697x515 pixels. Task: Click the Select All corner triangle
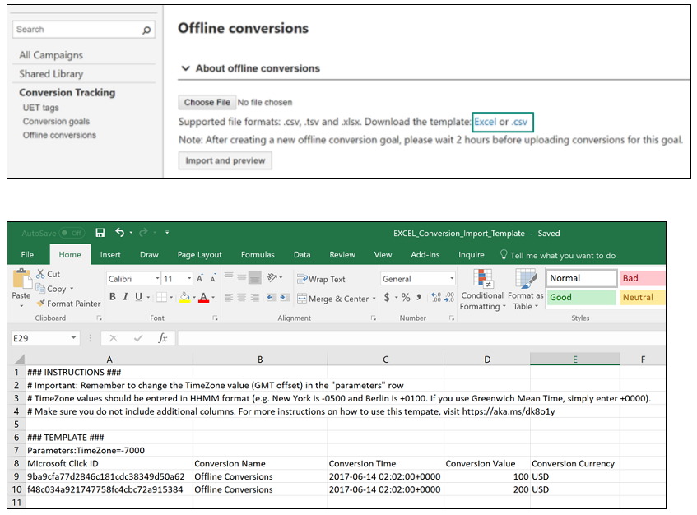tap(19, 359)
